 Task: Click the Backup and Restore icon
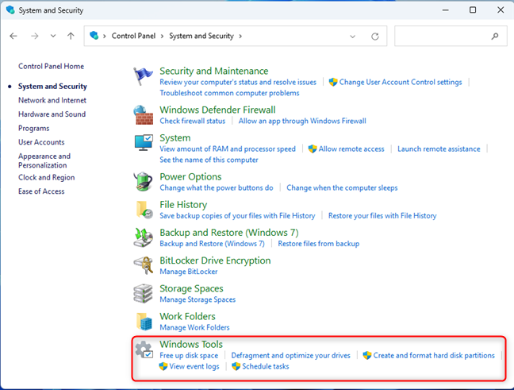(x=144, y=237)
